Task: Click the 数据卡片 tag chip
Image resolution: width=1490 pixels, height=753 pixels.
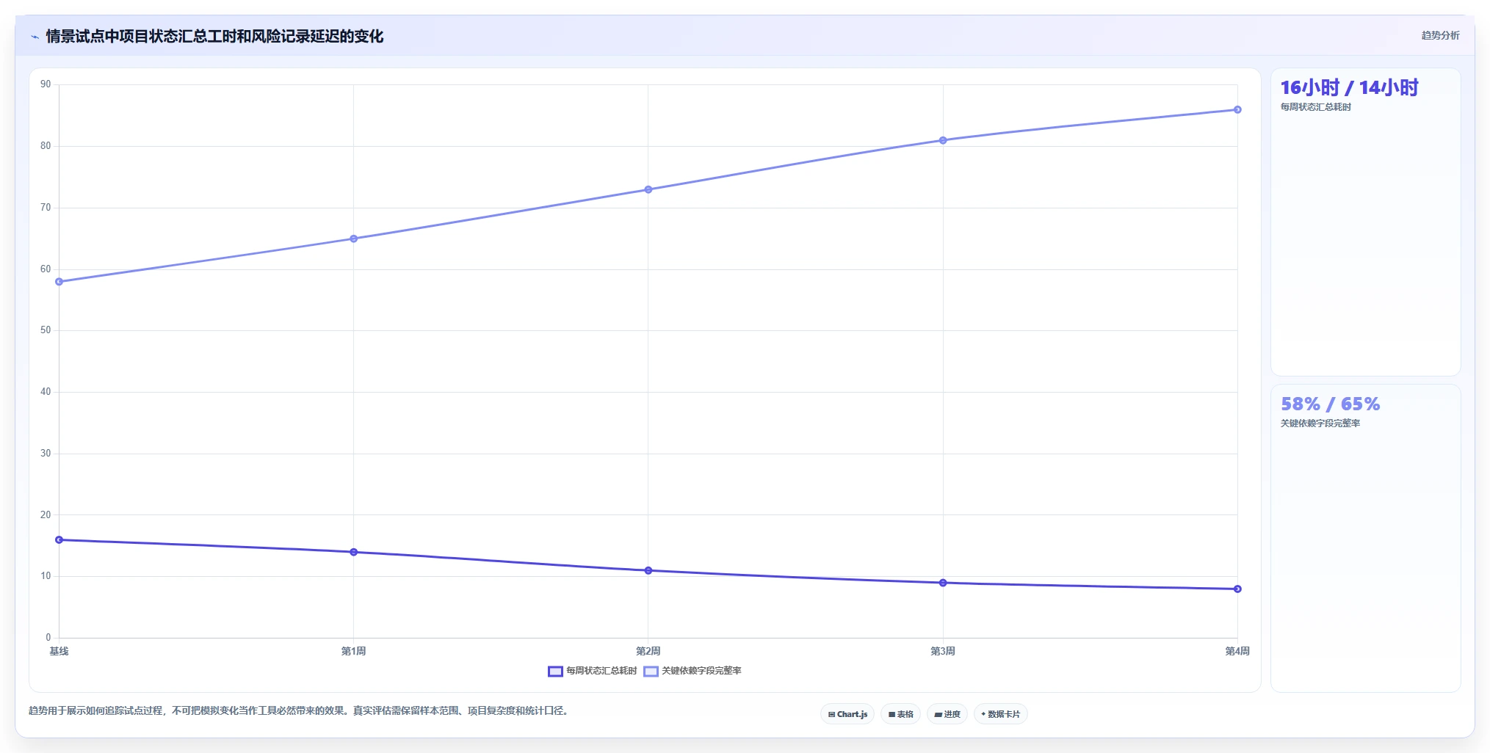Action: 1000,714
